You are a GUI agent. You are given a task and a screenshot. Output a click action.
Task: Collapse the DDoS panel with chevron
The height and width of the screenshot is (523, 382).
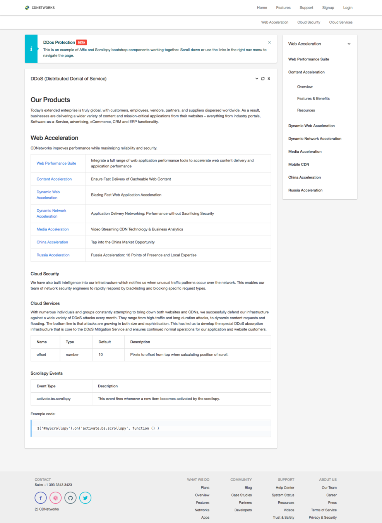click(x=257, y=79)
